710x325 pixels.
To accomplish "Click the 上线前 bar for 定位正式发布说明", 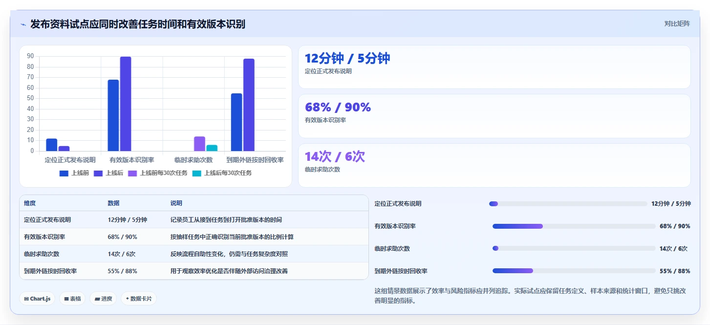I will point(51,145).
